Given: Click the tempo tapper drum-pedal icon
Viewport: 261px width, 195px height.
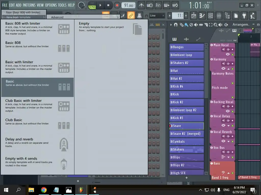Looking at the screenshot, I should coord(253,15).
